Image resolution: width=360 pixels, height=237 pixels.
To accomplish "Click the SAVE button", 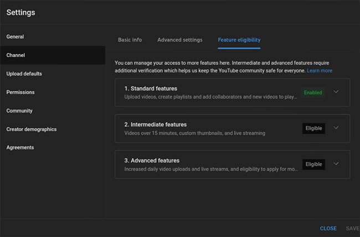I will click(x=352, y=228).
